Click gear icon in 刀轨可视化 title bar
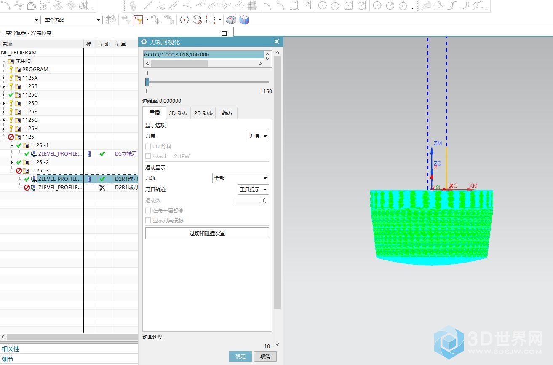 pos(144,42)
